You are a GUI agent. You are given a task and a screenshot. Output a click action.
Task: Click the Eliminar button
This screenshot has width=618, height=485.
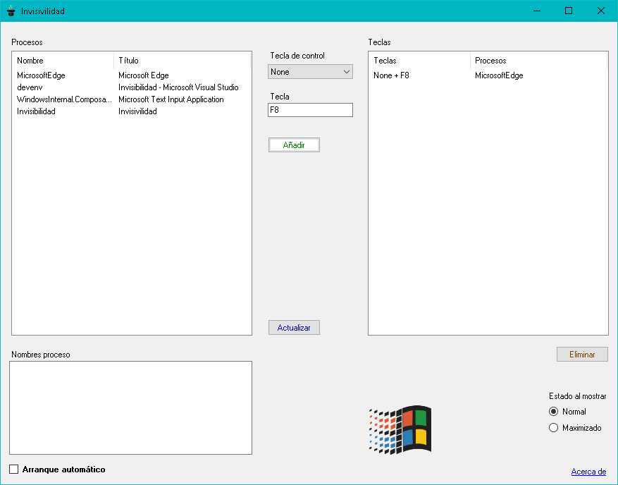[x=582, y=355]
